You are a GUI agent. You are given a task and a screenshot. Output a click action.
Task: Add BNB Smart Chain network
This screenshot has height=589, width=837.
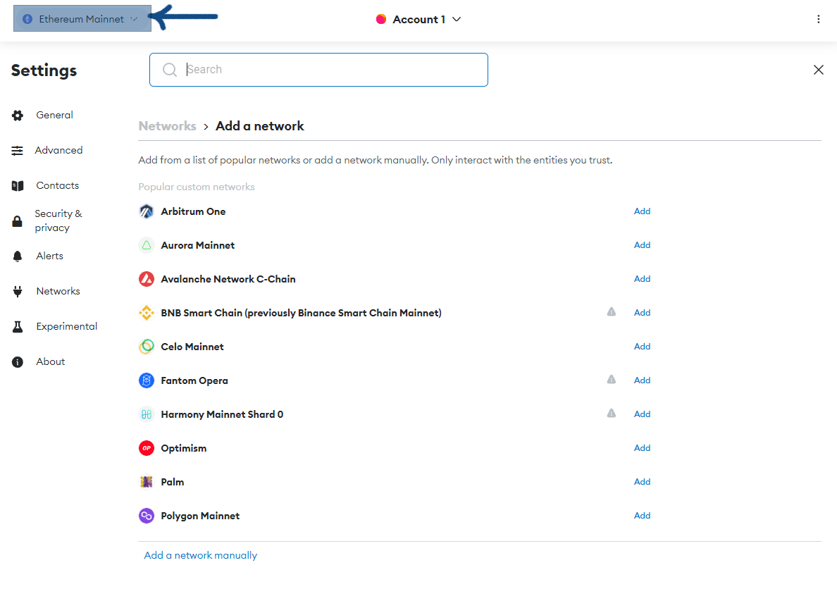coord(642,312)
